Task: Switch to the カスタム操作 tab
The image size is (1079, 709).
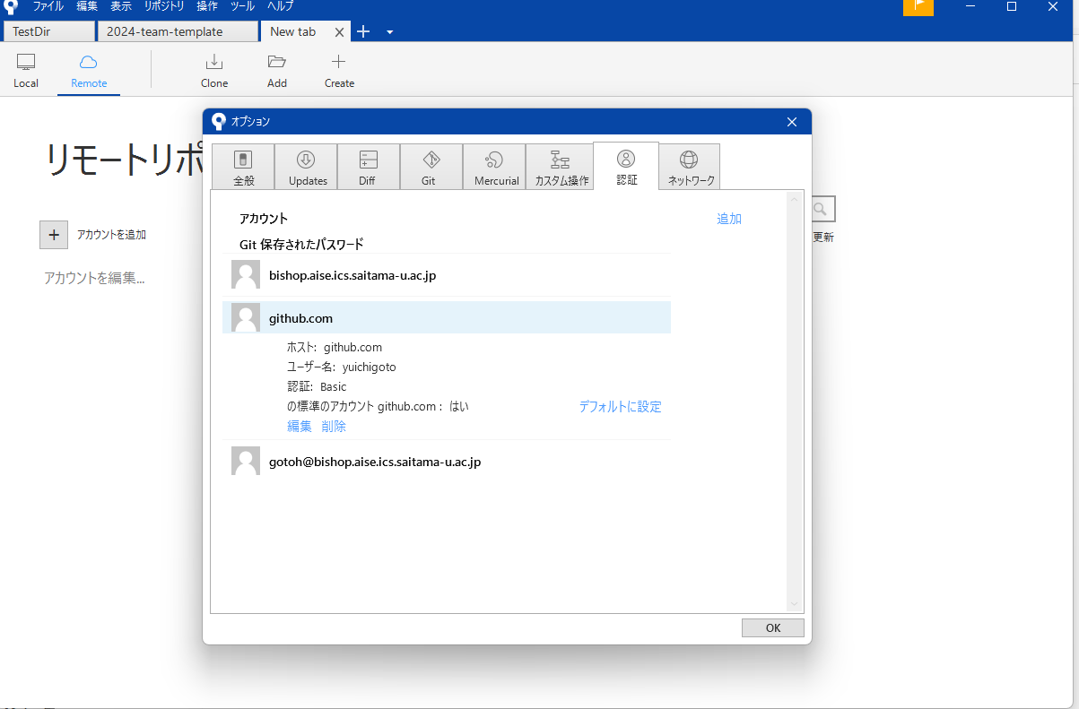Action: [561, 167]
